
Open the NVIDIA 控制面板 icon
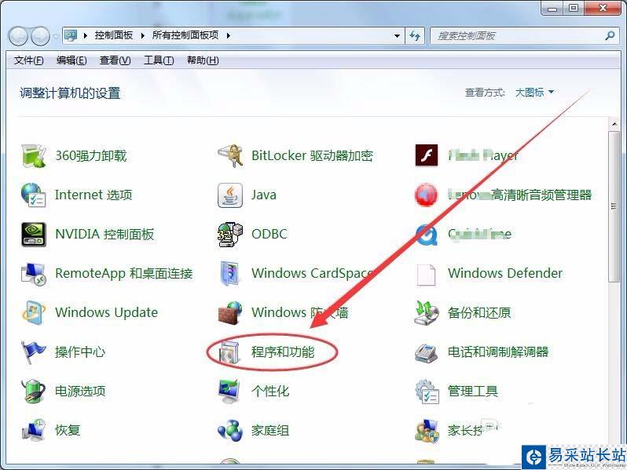click(34, 235)
